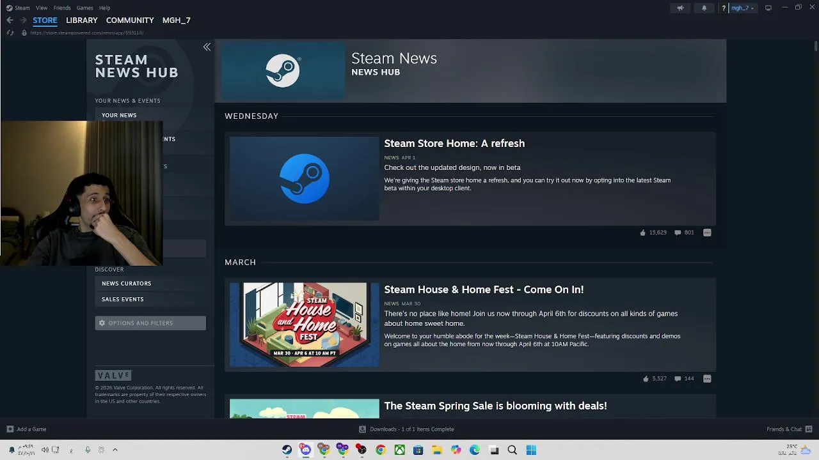Collapse the News Hub sidebar chevron
The width and height of the screenshot is (819, 460).
tap(207, 47)
